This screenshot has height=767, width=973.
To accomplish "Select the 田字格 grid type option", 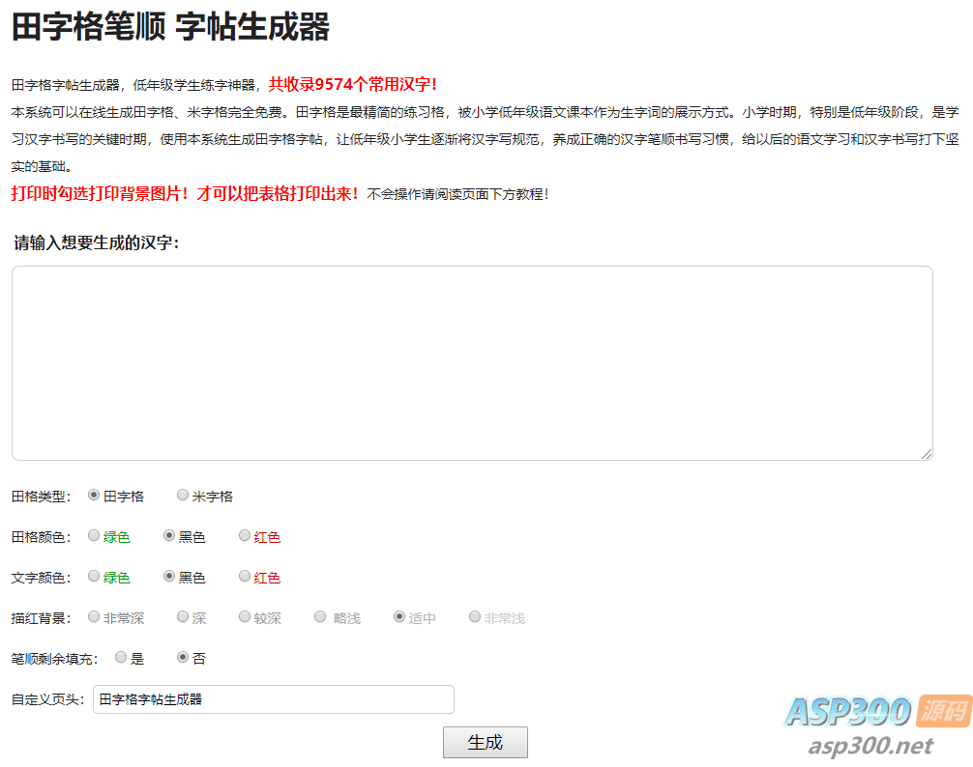I will pos(93,494).
